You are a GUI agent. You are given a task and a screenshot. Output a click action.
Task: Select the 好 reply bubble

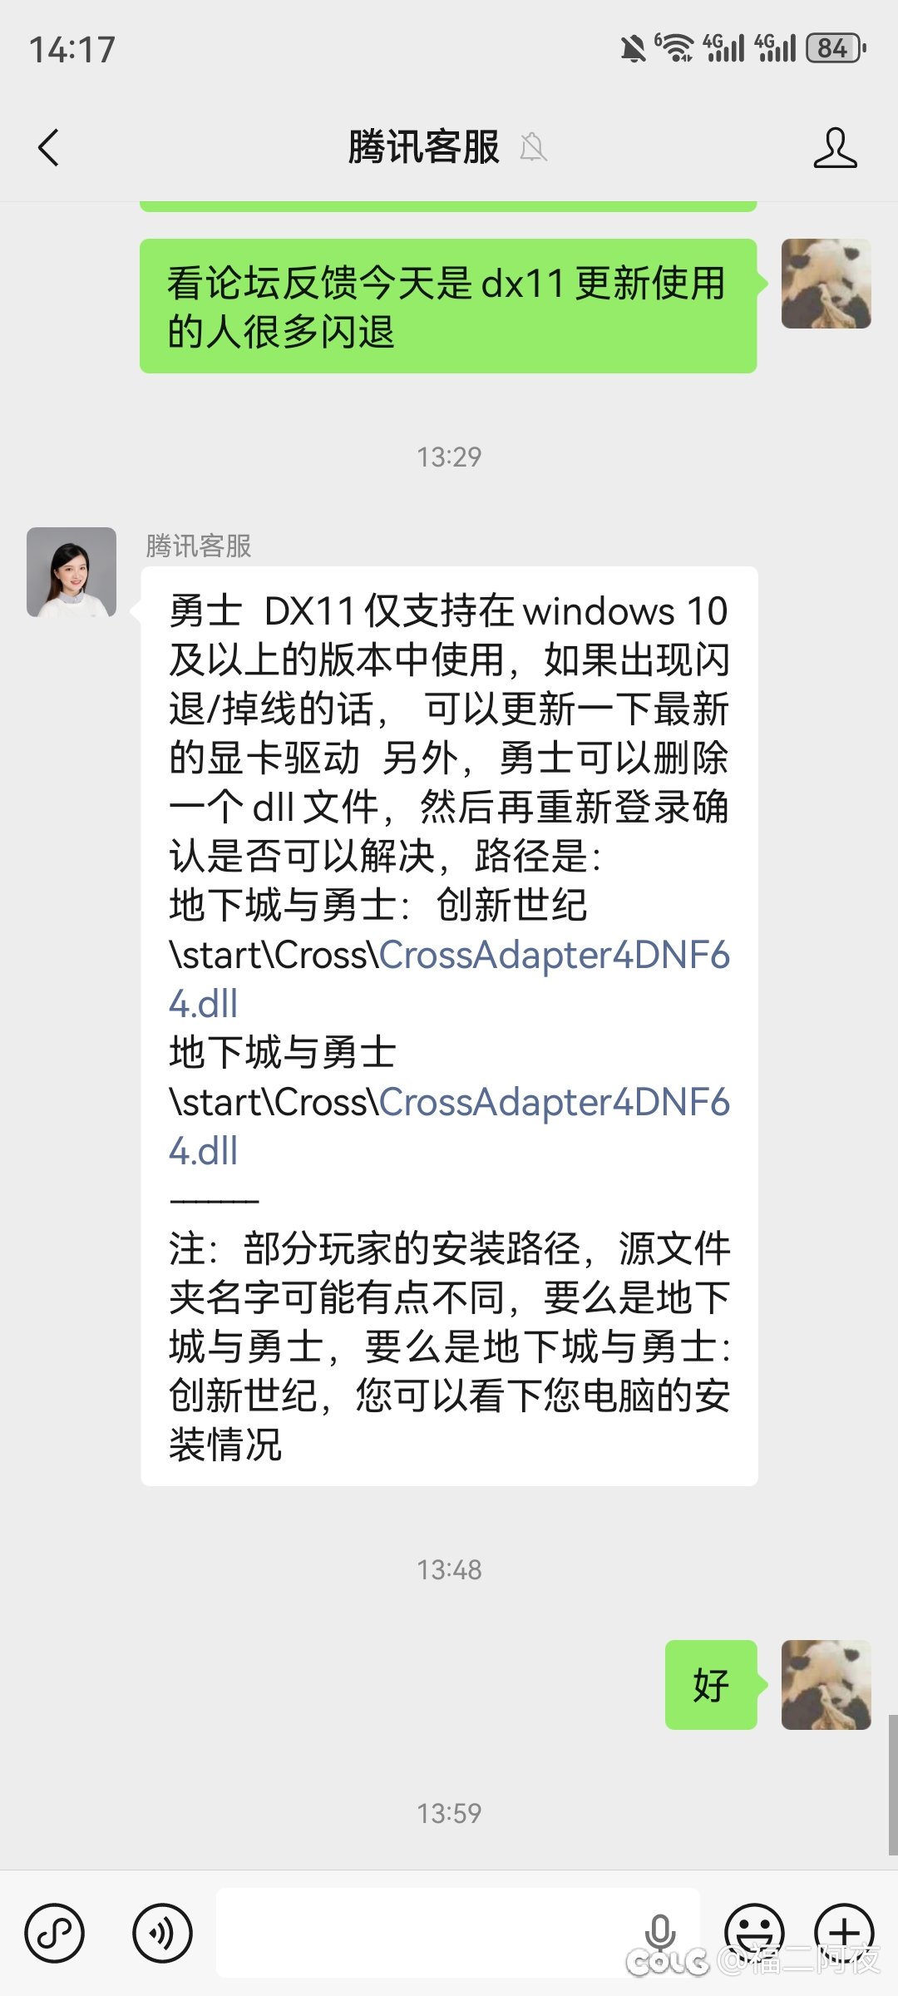(x=711, y=1685)
